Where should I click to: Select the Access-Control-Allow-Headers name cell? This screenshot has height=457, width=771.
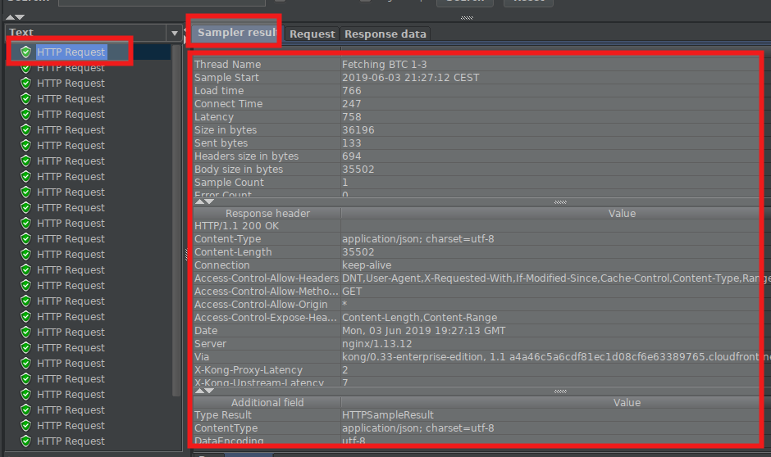(267, 278)
